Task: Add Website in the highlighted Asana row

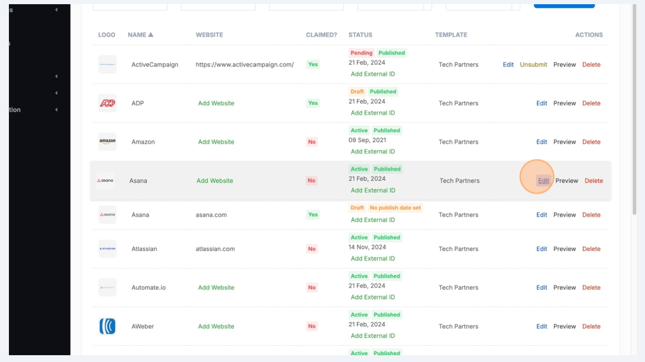Action: point(214,180)
